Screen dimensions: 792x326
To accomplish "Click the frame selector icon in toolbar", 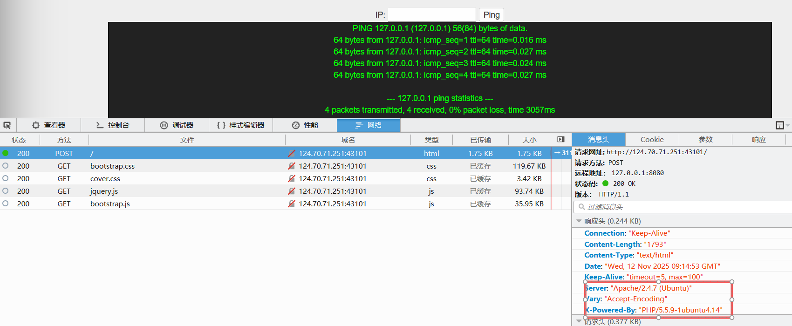I will coord(779,125).
